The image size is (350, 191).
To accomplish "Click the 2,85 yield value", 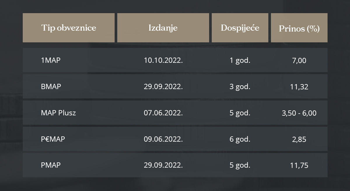I will (x=299, y=139).
